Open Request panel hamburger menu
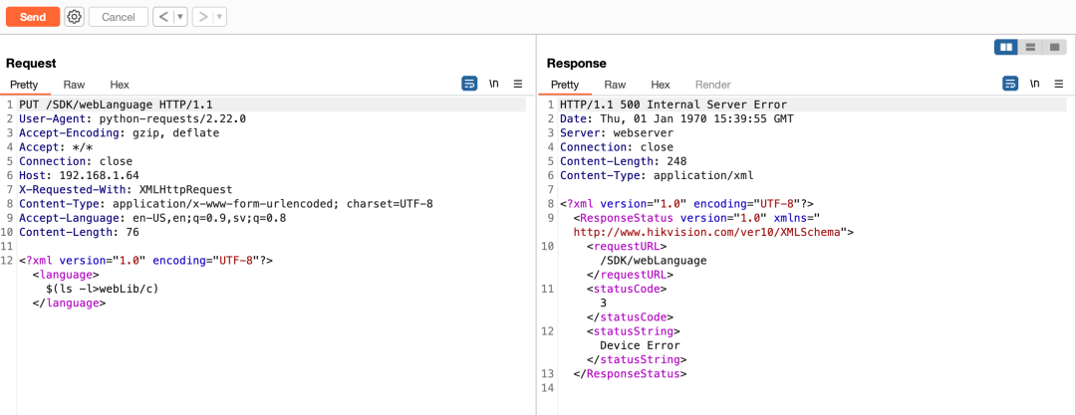1076x415 pixels. [518, 84]
